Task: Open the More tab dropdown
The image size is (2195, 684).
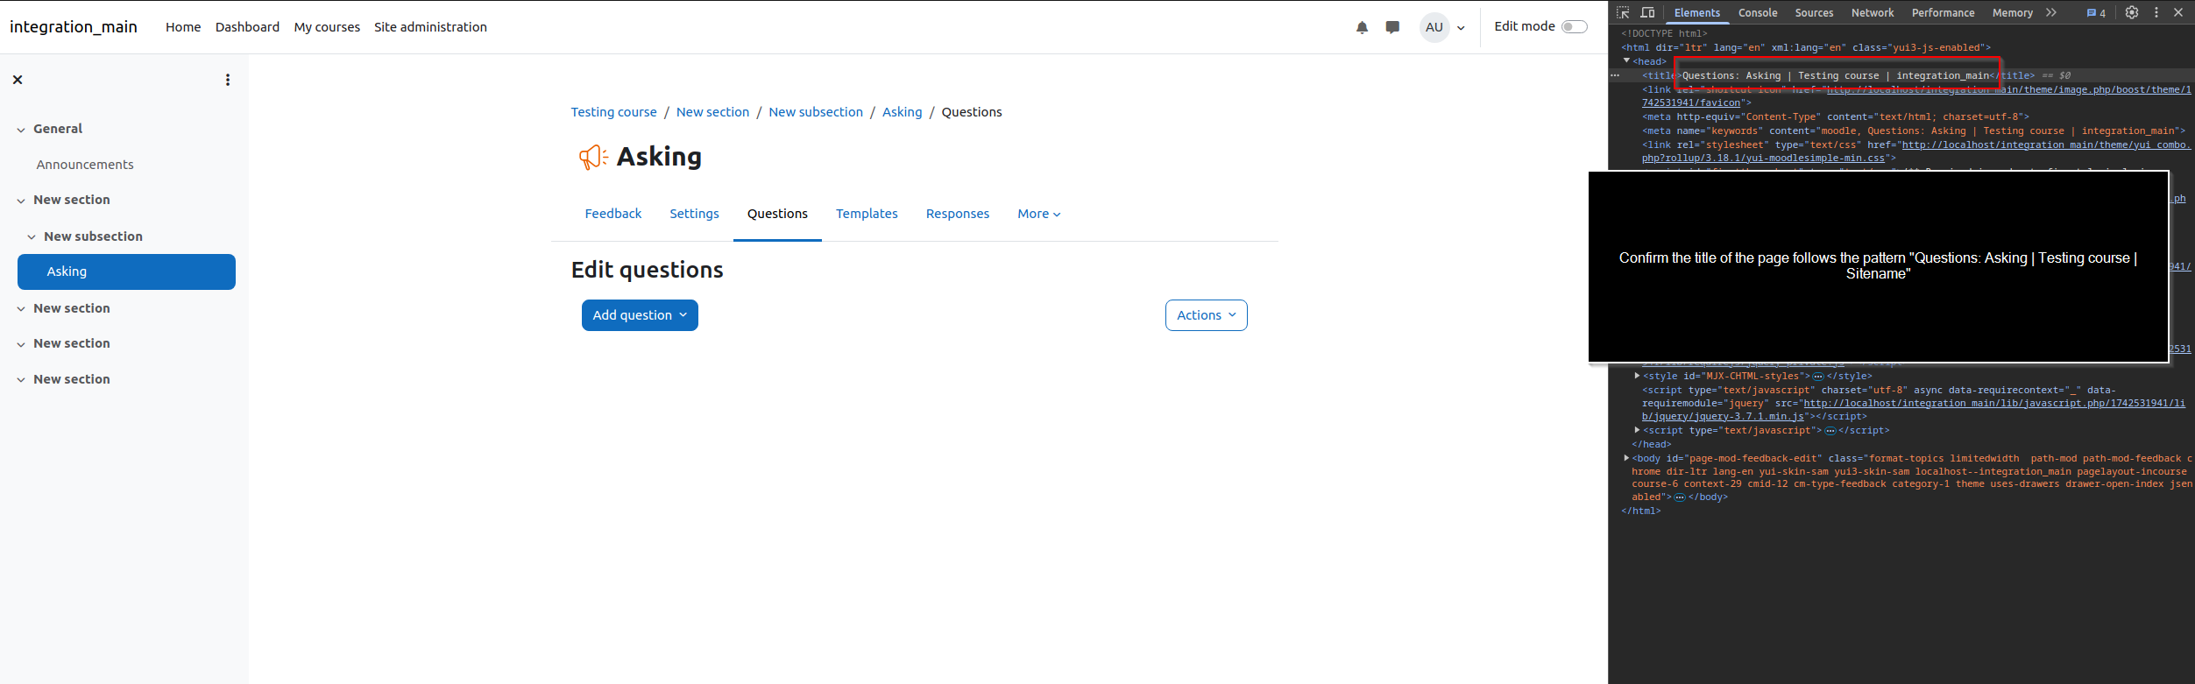Action: point(1039,214)
